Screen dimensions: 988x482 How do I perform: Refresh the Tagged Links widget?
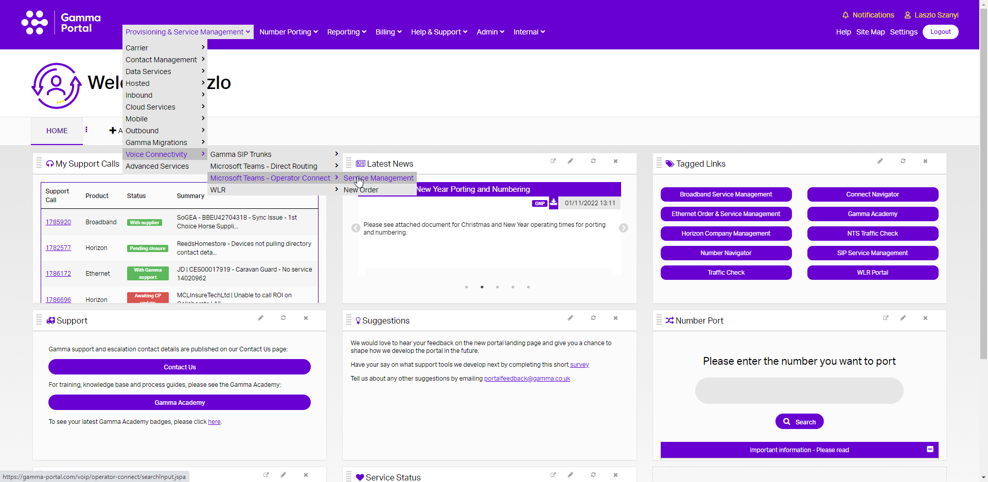(x=903, y=161)
